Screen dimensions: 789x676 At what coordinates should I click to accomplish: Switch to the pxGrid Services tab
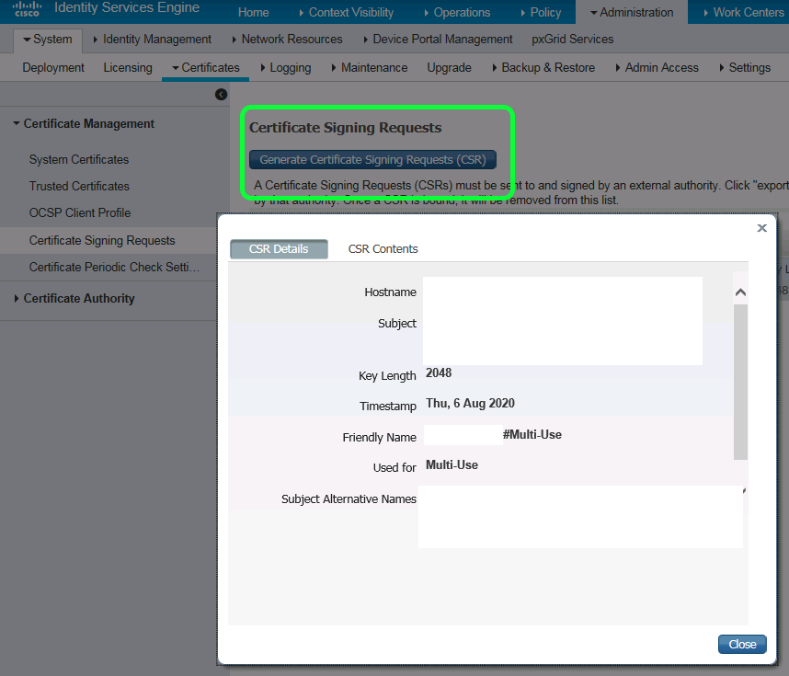pos(572,39)
